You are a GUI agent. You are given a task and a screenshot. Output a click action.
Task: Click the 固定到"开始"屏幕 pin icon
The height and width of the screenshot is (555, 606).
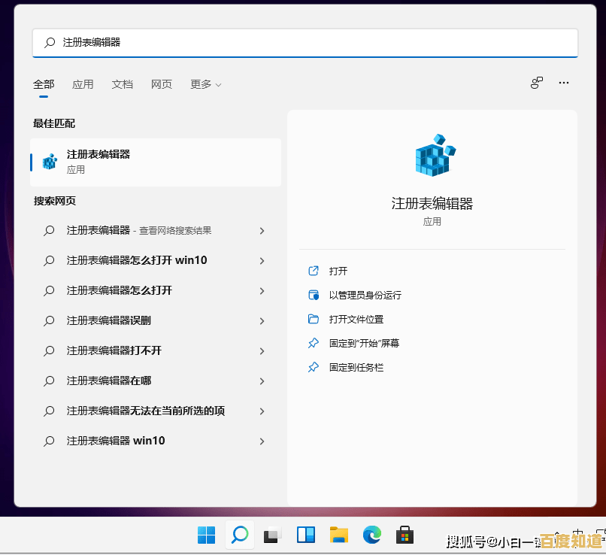pos(314,343)
